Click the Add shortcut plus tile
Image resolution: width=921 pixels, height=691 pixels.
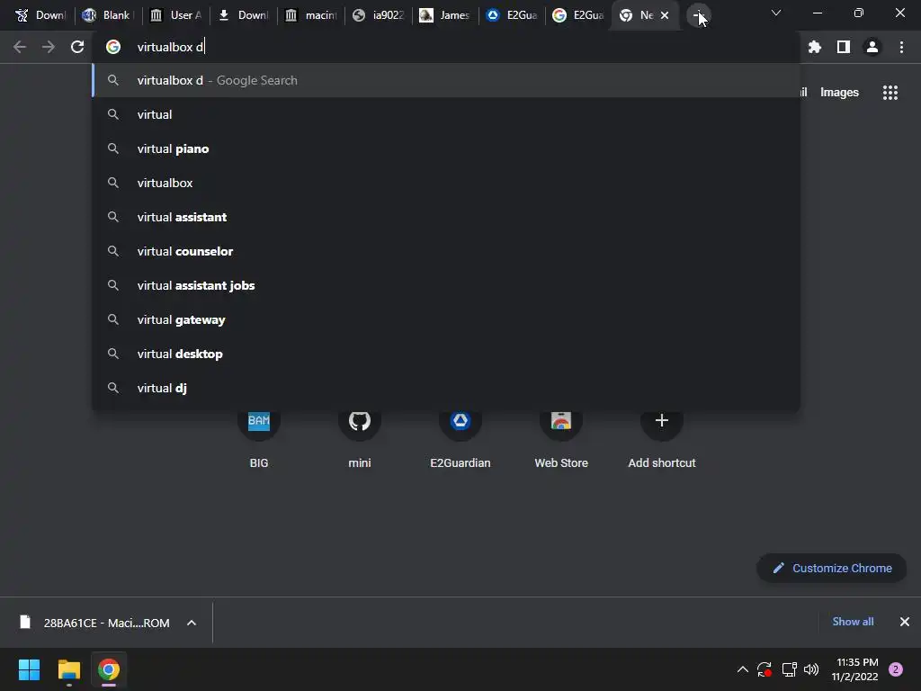(662, 437)
